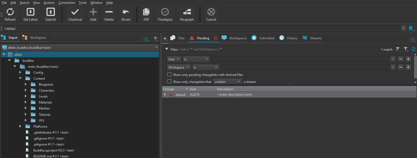Click the Get Latest toolbar icon
417x158 pixels.
[30, 12]
